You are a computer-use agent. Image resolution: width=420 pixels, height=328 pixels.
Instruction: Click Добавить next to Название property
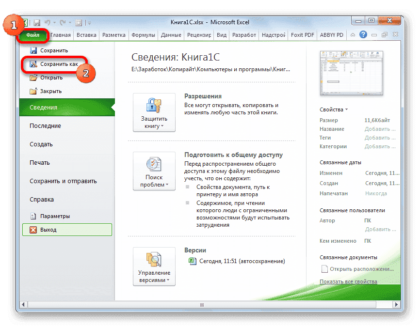[x=380, y=128]
